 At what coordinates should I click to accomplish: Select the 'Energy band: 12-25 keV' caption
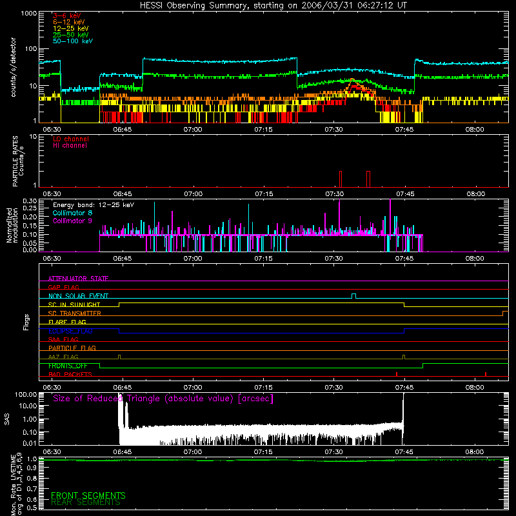pyautogui.click(x=94, y=205)
